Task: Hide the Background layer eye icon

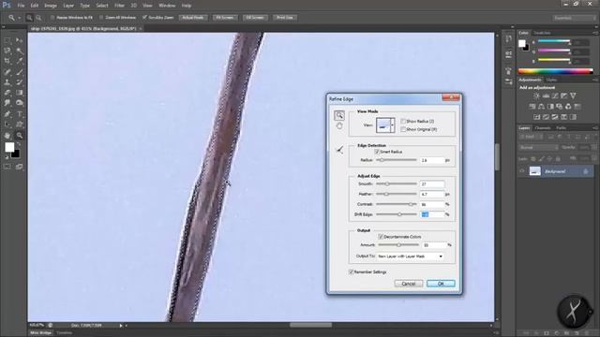Action: pos(522,171)
